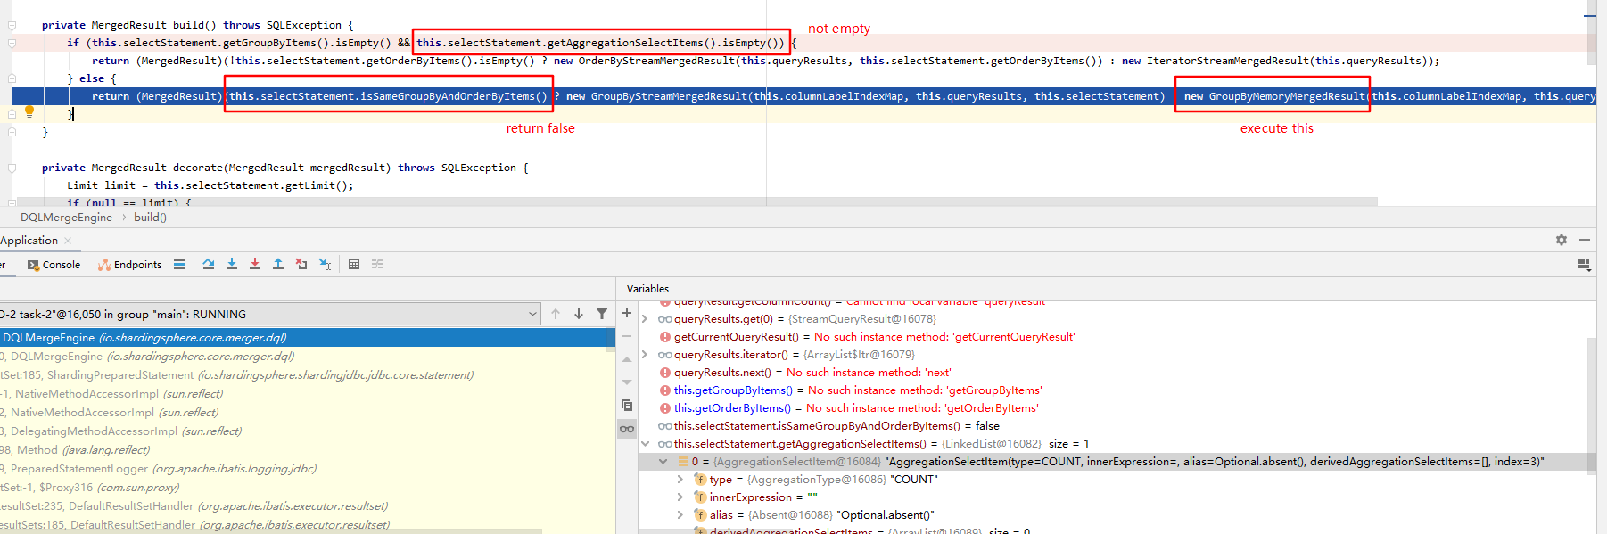Select the previous frame with the up arrow

tap(556, 314)
